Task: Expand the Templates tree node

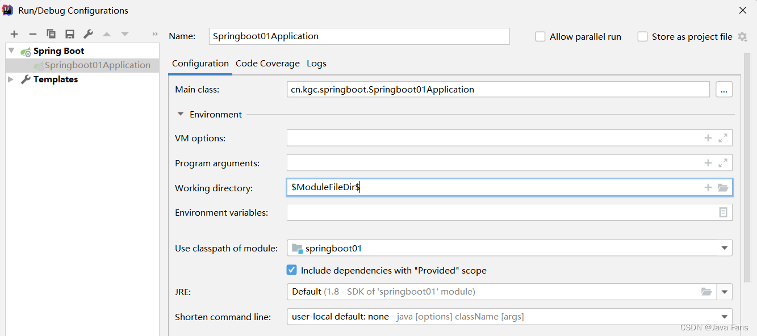Action: click(x=11, y=79)
